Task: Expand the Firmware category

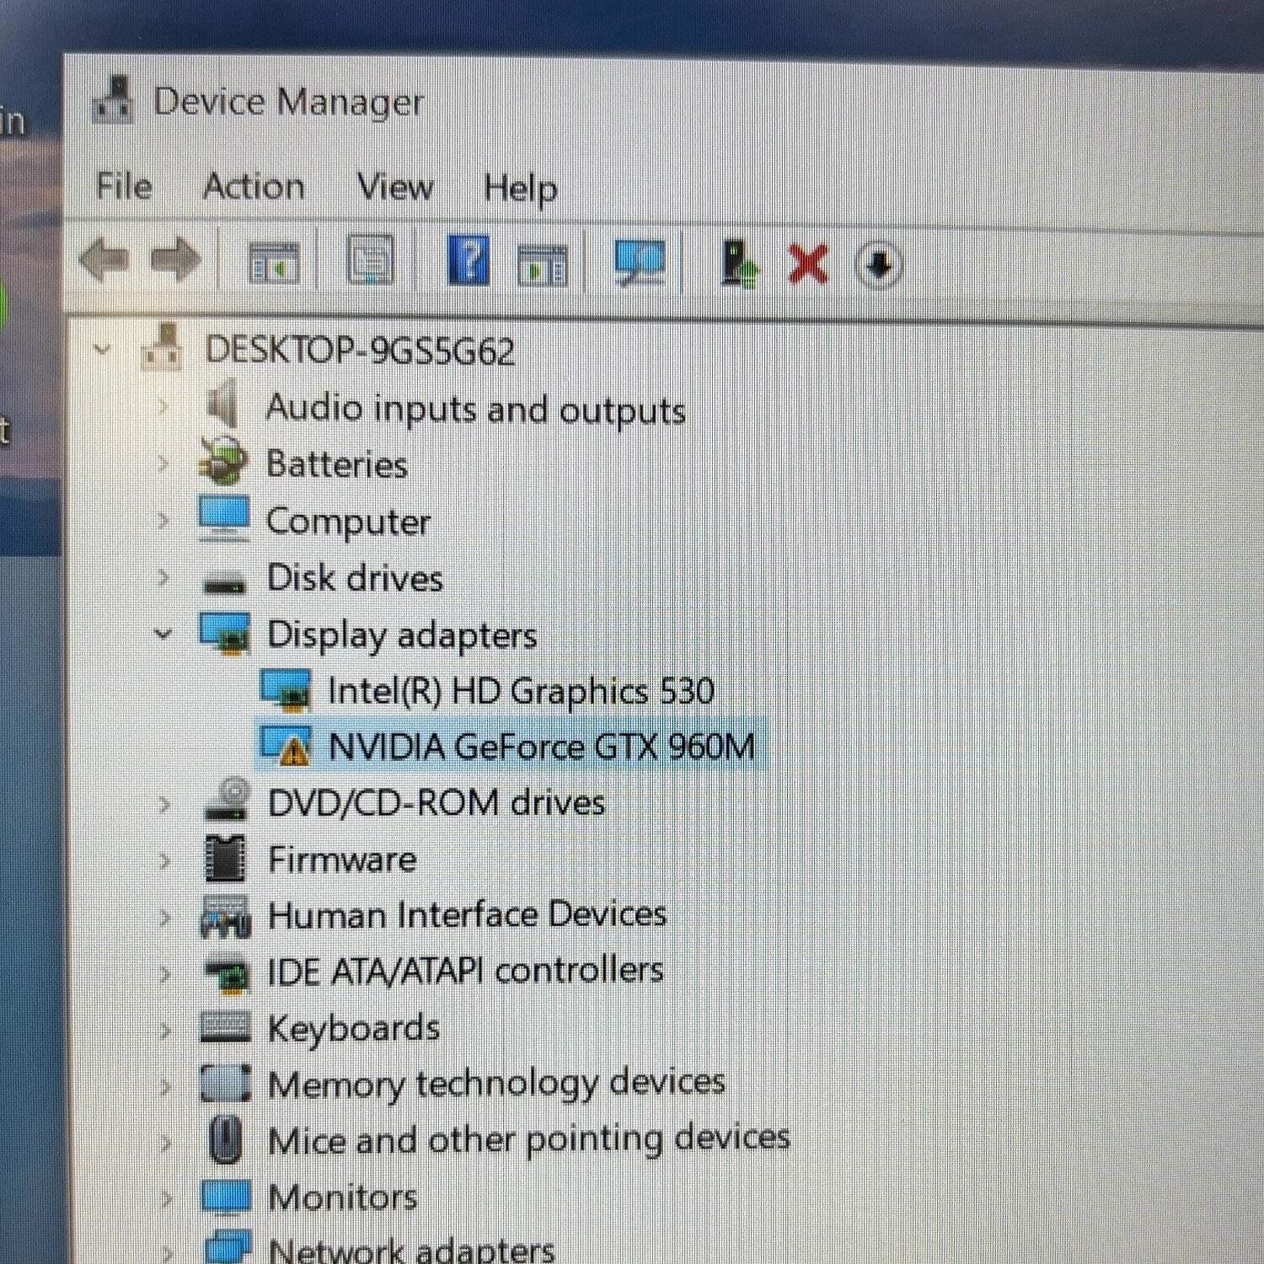Action: [164, 860]
